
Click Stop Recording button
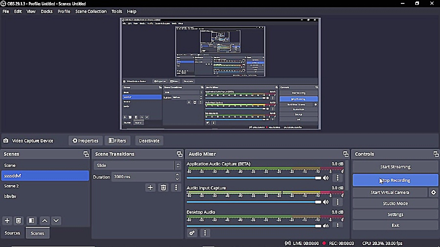[x=396, y=180]
